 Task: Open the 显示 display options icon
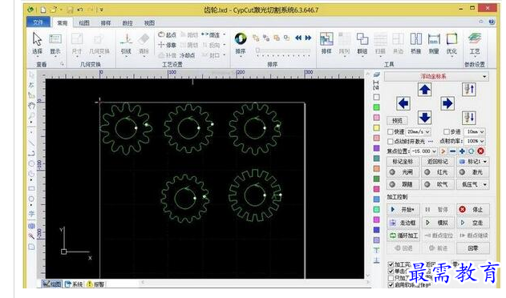[x=55, y=43]
